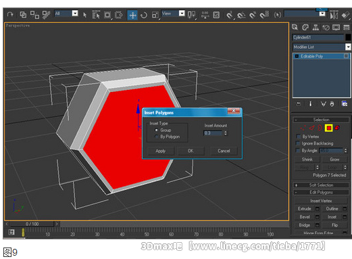Select Polygon sub-object level icon

point(329,128)
